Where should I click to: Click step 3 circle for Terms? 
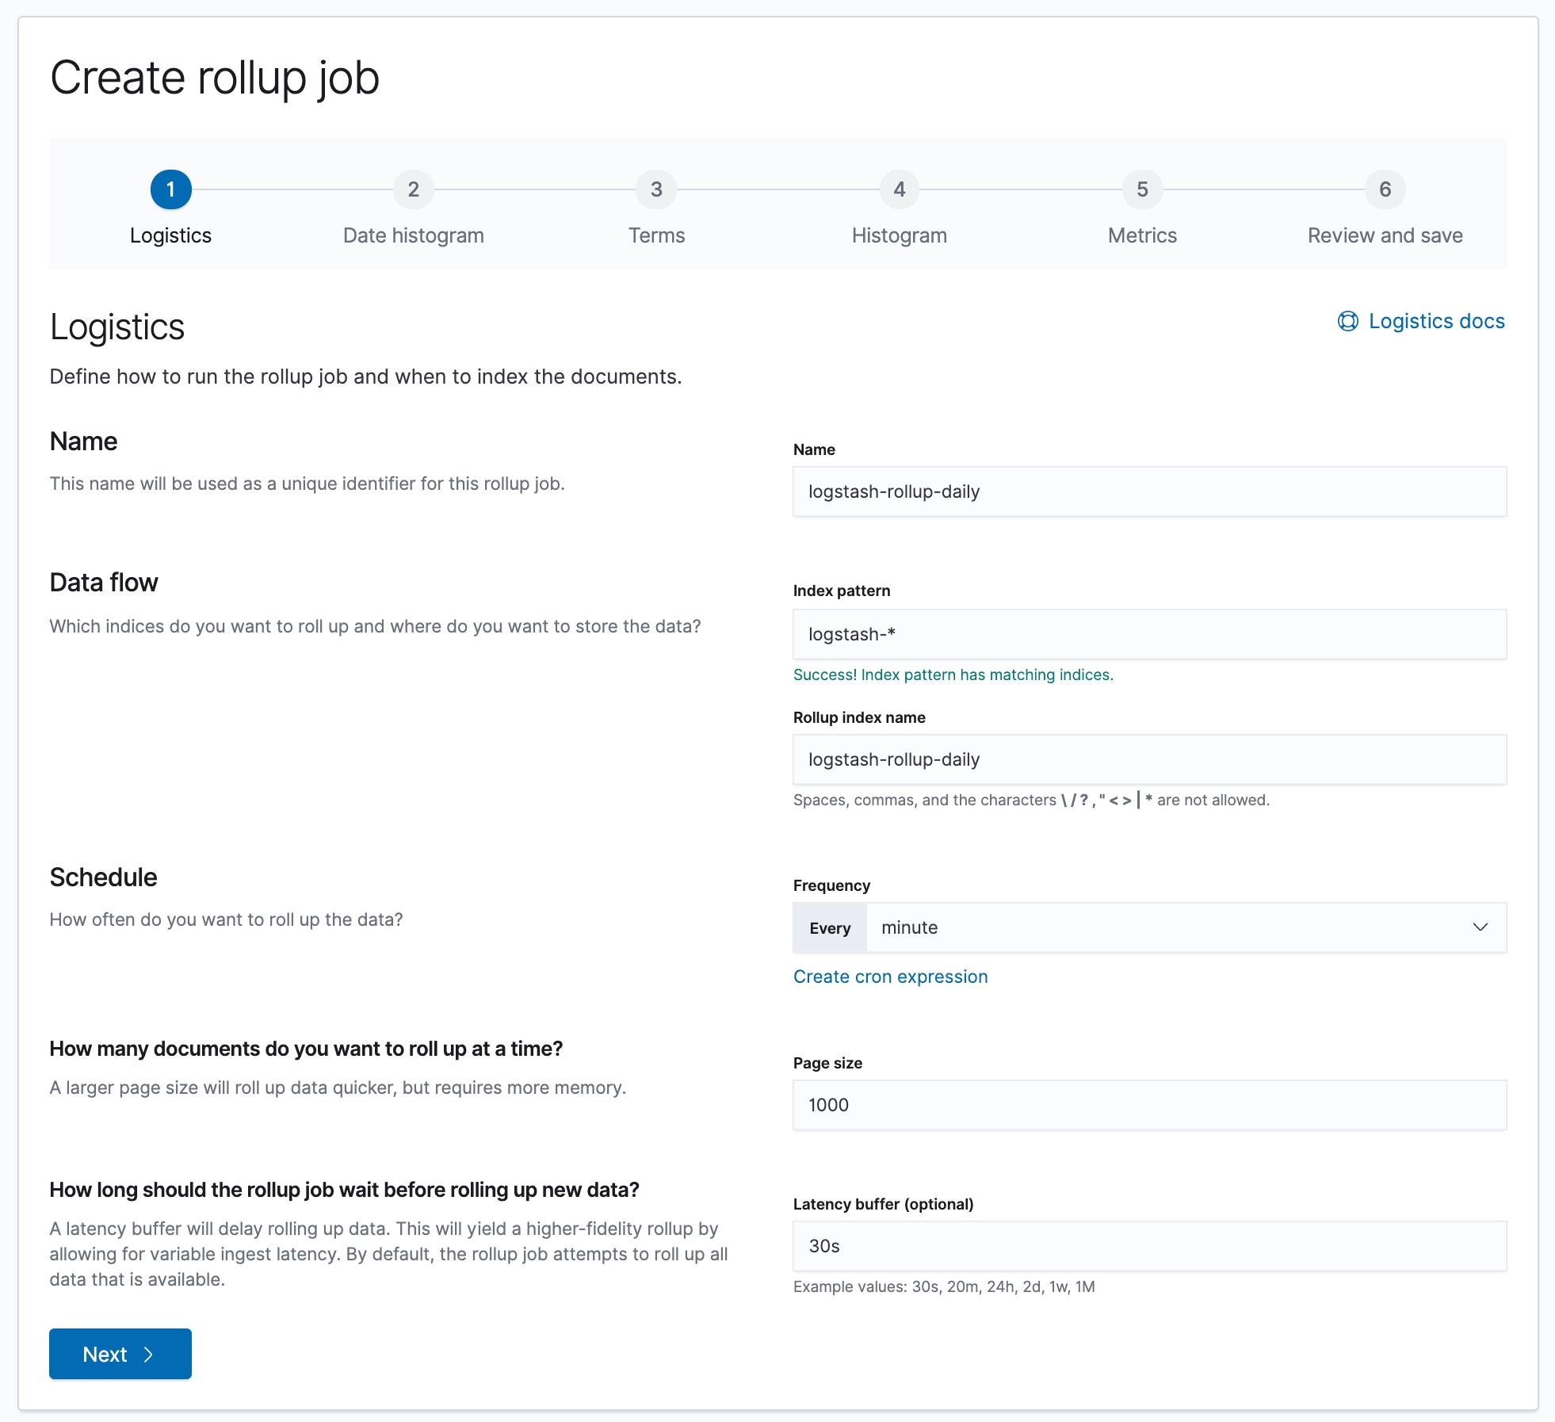click(656, 189)
